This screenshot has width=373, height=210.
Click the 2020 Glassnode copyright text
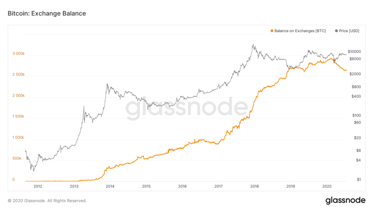click(x=47, y=200)
